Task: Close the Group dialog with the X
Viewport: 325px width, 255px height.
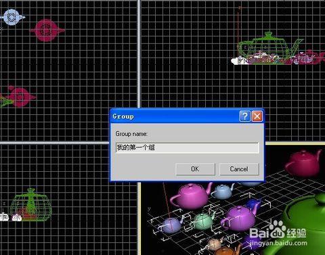Action: (x=257, y=116)
